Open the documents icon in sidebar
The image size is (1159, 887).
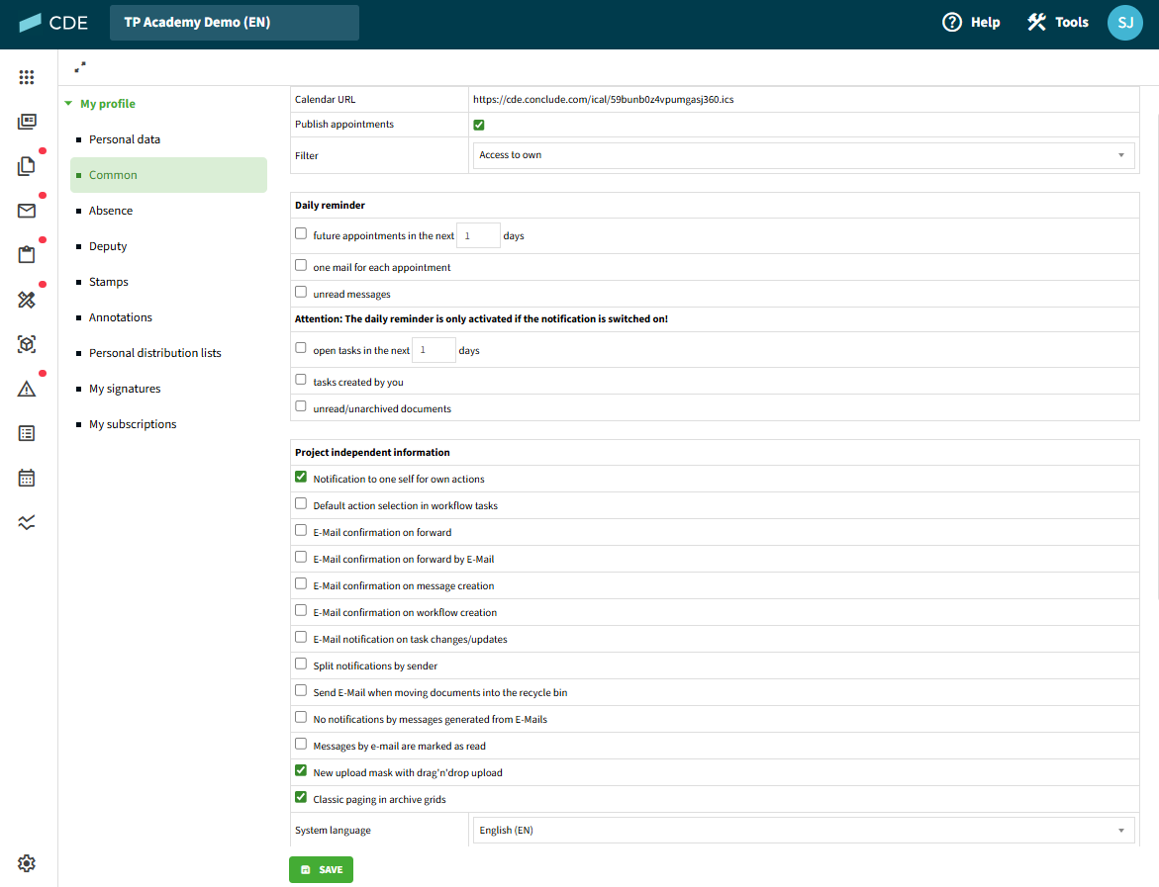pyautogui.click(x=27, y=166)
